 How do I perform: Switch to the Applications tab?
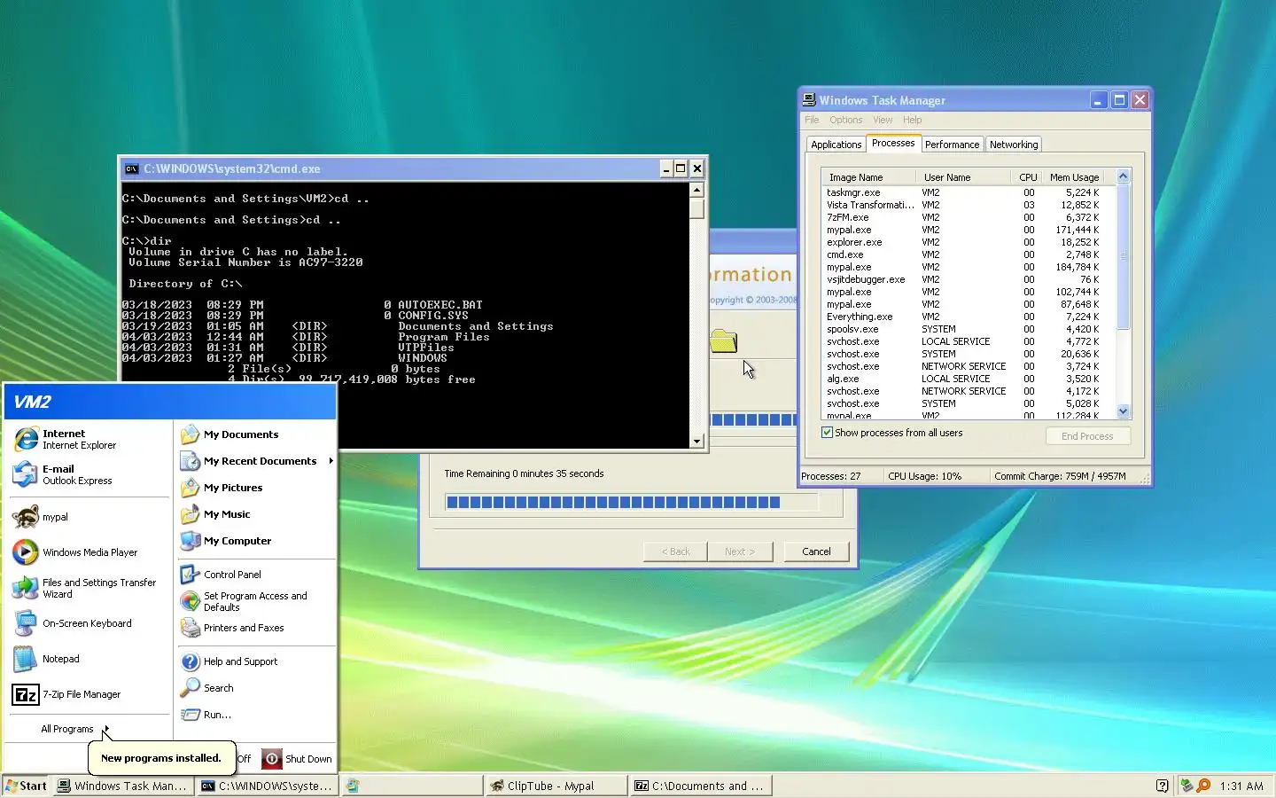point(836,145)
